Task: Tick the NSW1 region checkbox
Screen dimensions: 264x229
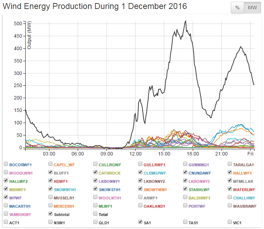Action: point(51,222)
